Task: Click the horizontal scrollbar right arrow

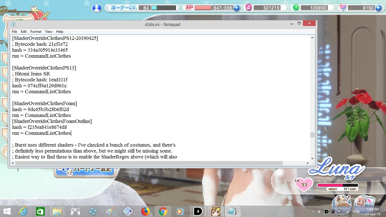Action: click(307, 163)
